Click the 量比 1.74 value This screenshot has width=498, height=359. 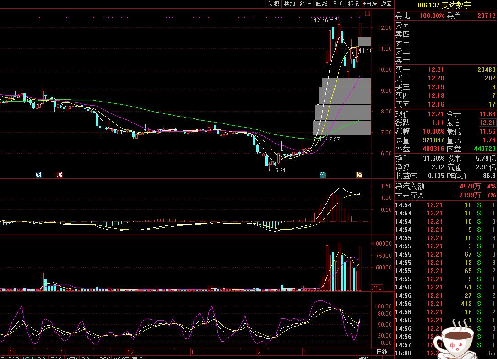[489, 140]
